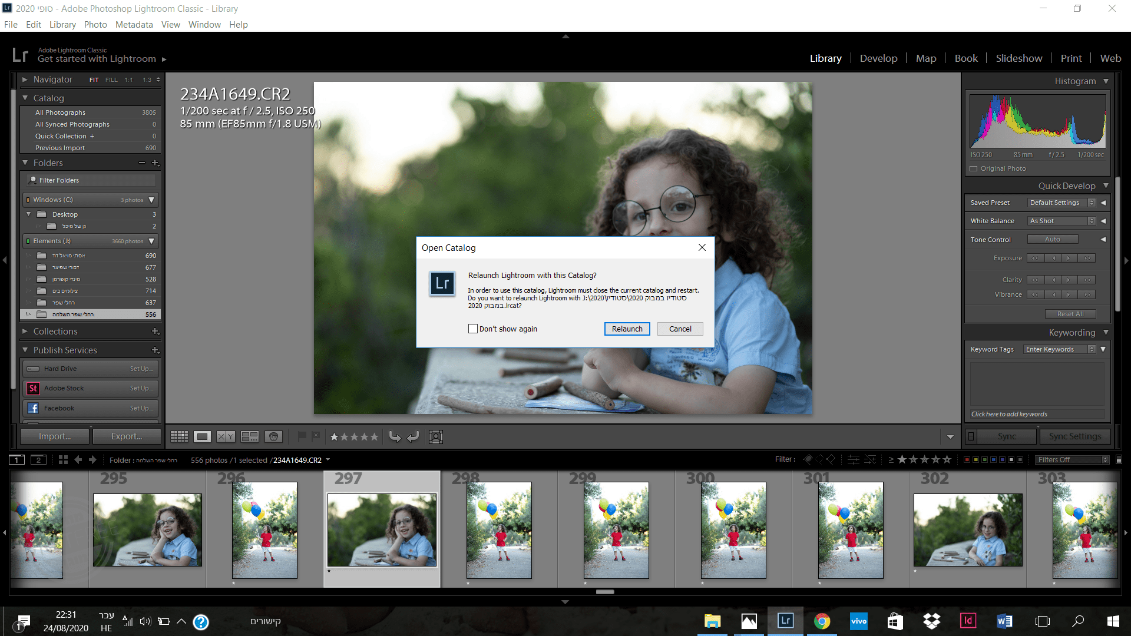Image resolution: width=1131 pixels, height=636 pixels.
Task: Toggle the filter lock switch
Action: [1119, 460]
